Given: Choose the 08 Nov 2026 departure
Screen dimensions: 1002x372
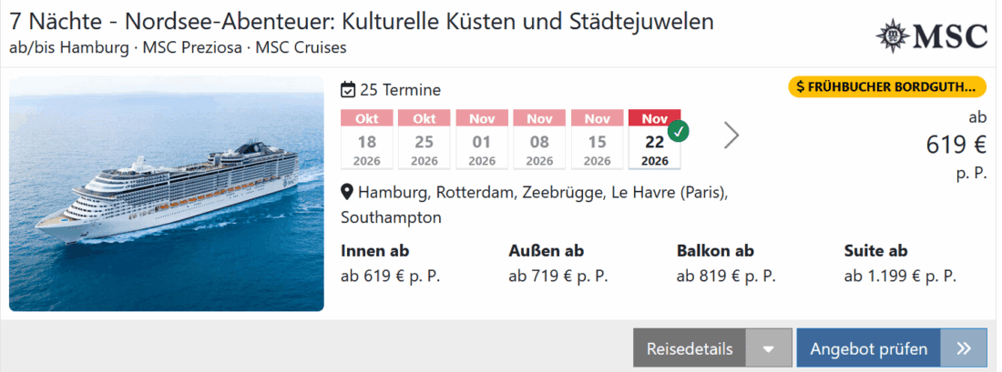Looking at the screenshot, I should click(x=539, y=139).
